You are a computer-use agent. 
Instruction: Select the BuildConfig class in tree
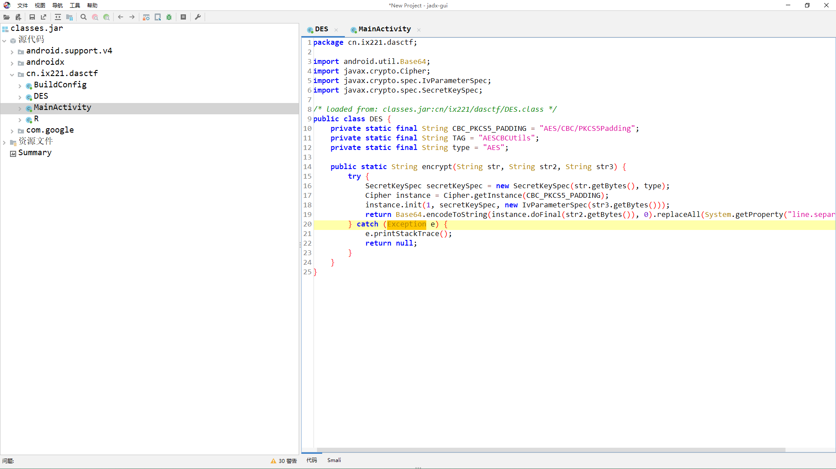(60, 85)
